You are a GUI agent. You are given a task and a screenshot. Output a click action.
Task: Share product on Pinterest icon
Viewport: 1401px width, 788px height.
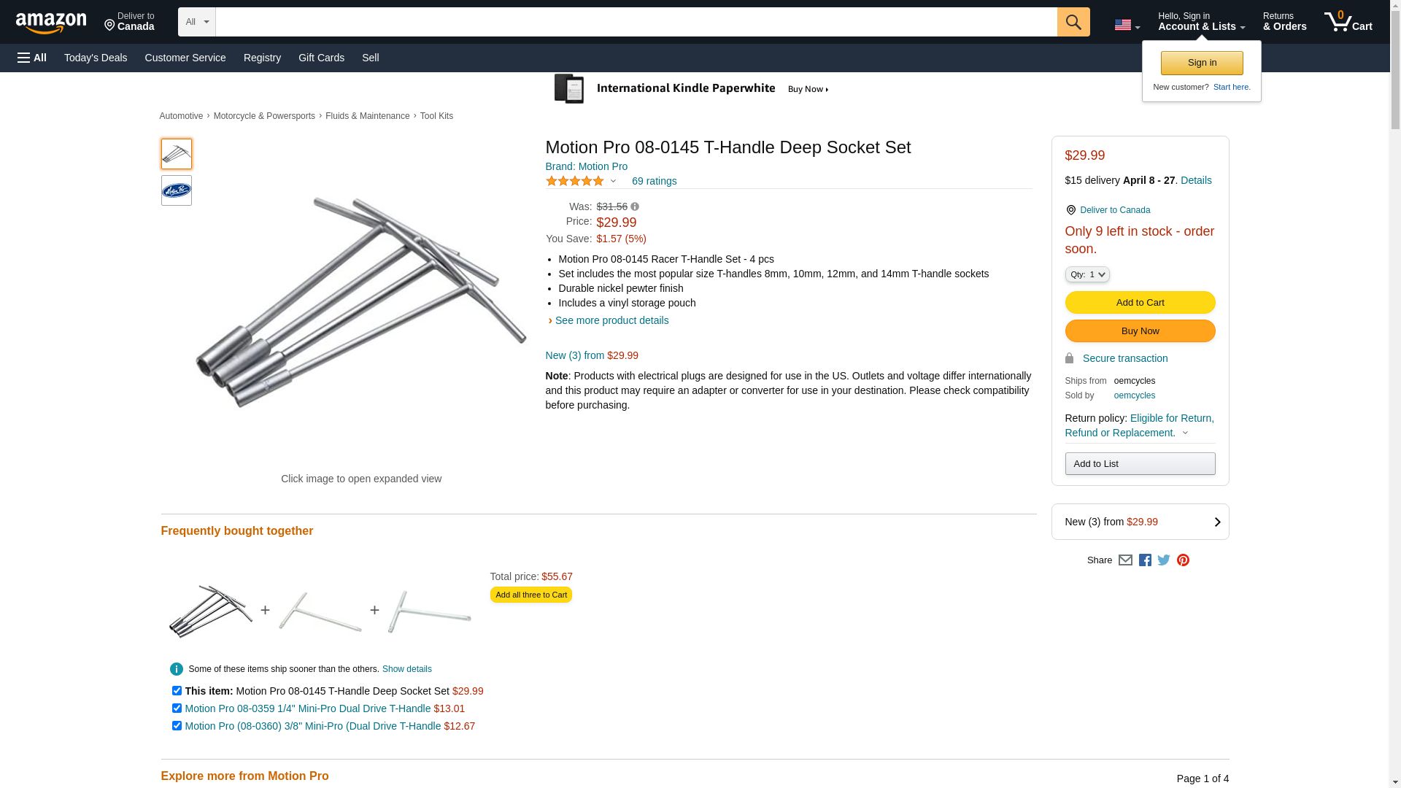click(x=1183, y=560)
